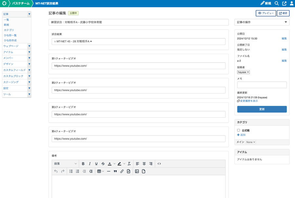Clear formatting with the Tx icon

point(129,164)
